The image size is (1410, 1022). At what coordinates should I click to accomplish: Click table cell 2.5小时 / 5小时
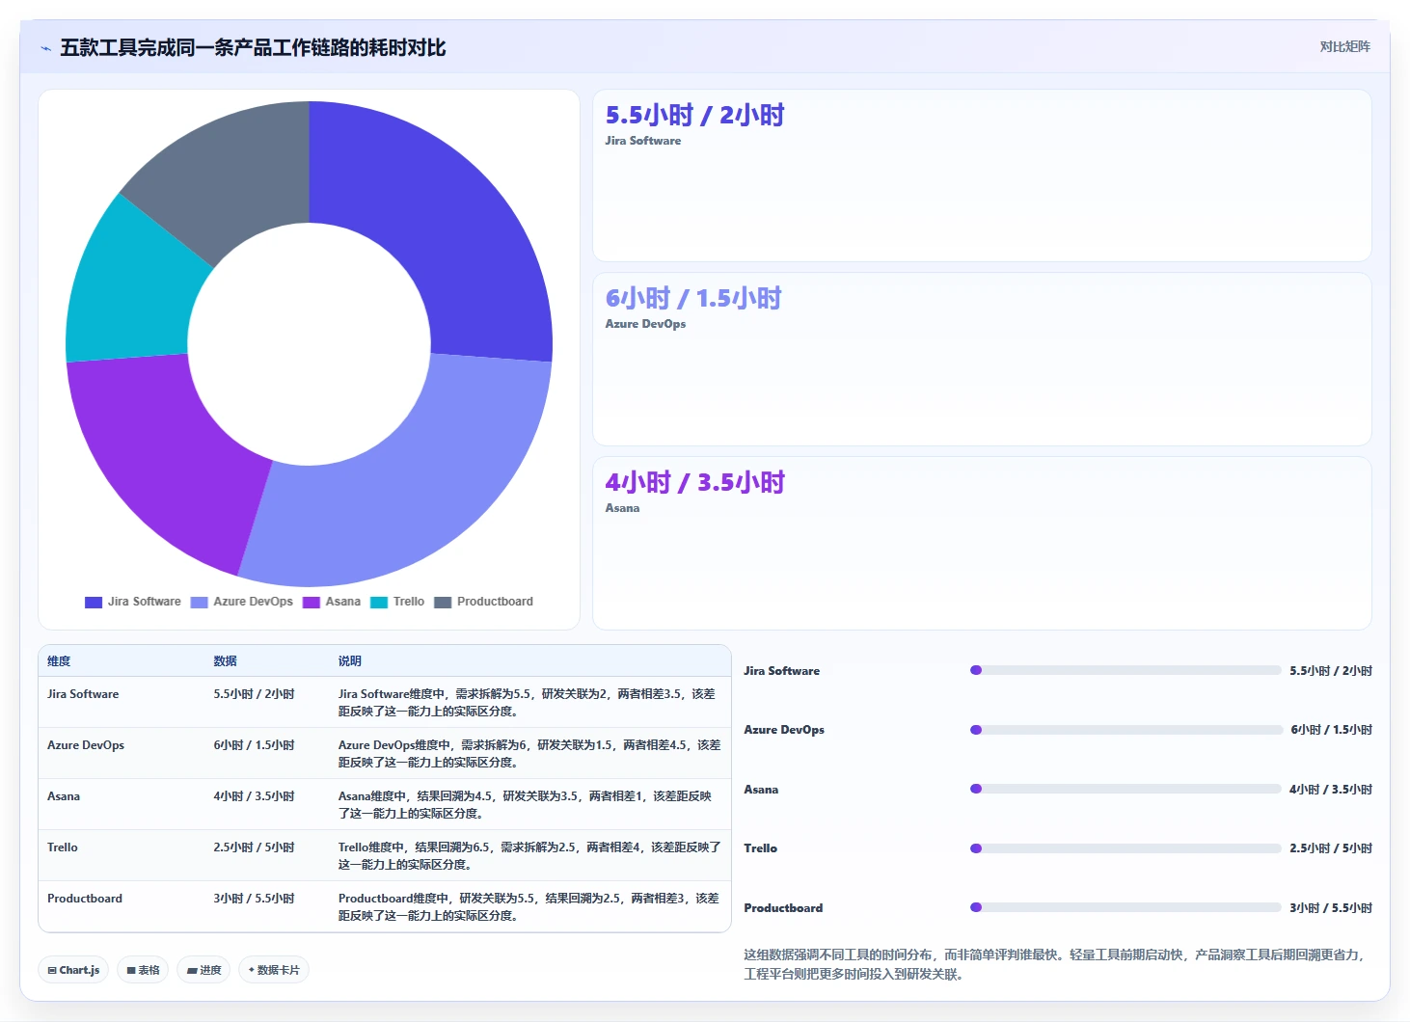[x=254, y=847]
